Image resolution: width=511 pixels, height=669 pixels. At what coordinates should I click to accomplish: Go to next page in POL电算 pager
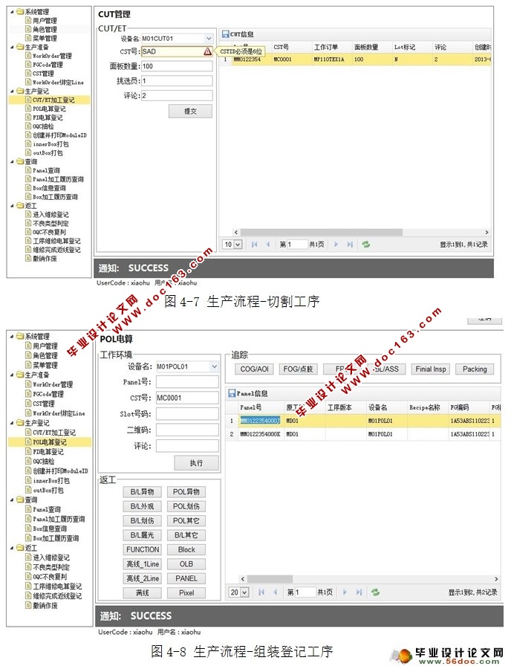click(x=345, y=592)
